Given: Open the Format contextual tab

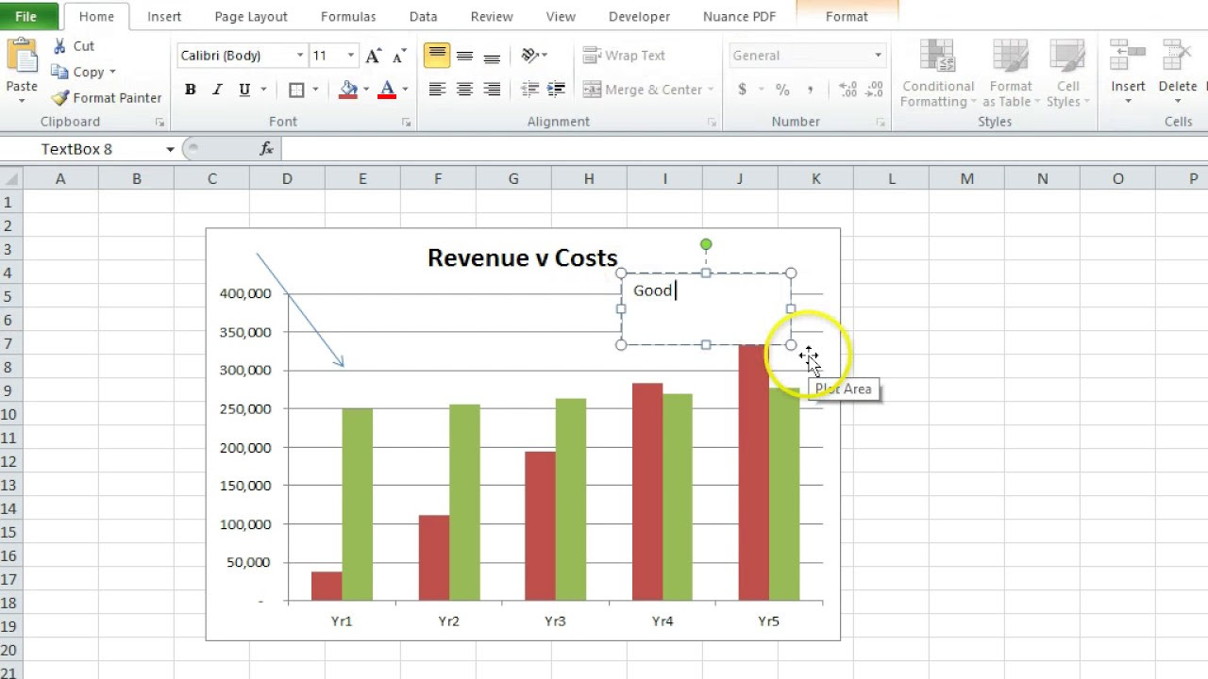Looking at the screenshot, I should coord(847,17).
